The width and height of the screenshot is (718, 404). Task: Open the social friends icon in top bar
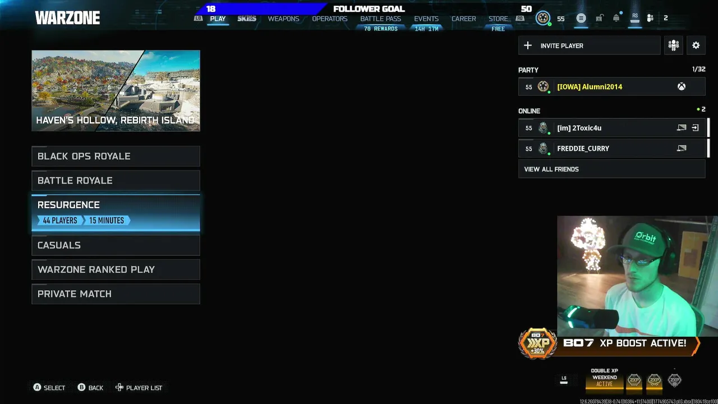(650, 18)
